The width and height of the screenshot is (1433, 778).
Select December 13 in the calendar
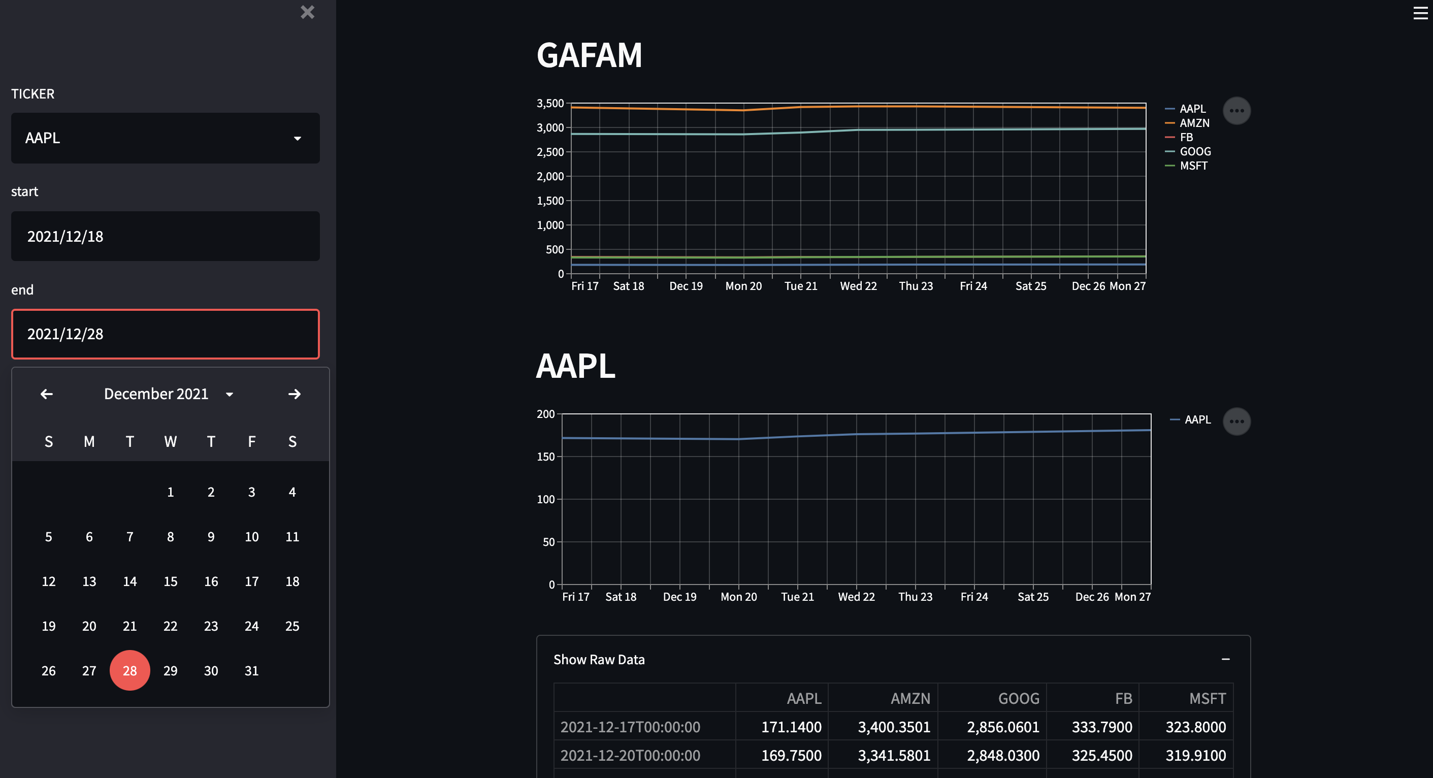click(x=89, y=581)
